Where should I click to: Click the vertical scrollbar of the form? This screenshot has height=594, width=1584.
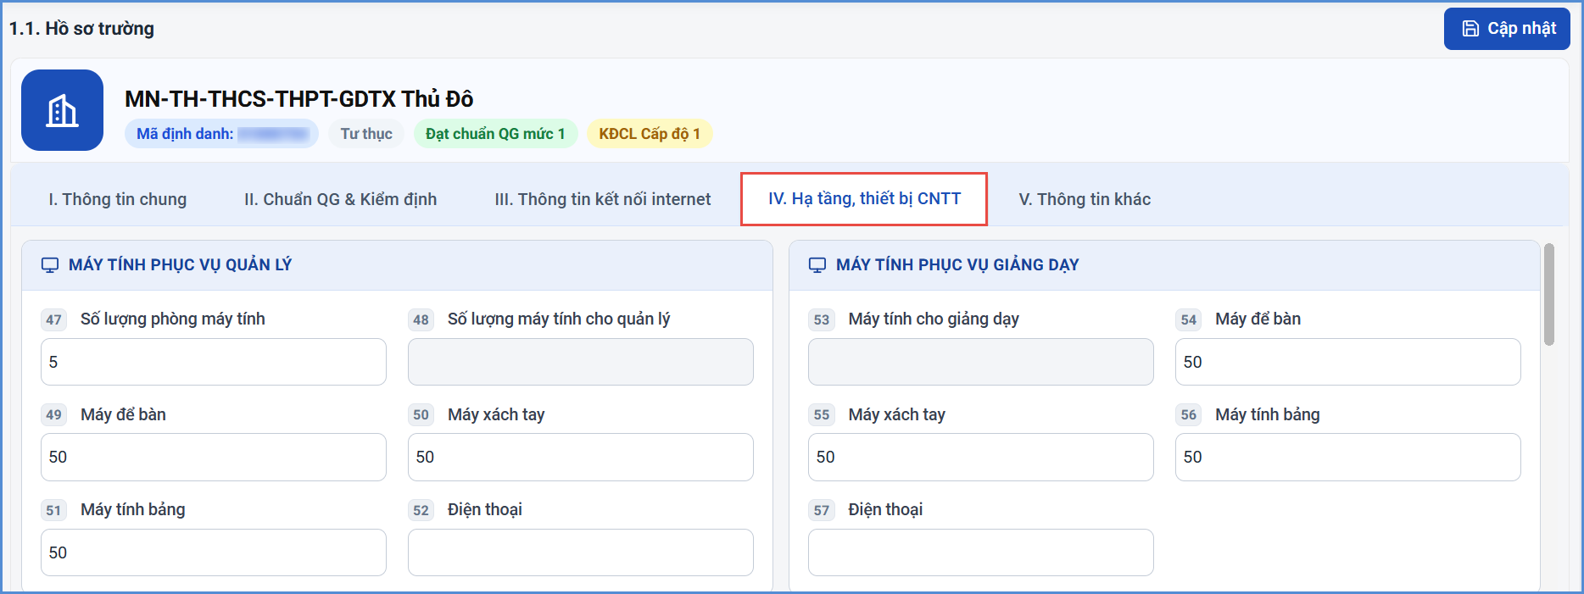click(x=1549, y=295)
